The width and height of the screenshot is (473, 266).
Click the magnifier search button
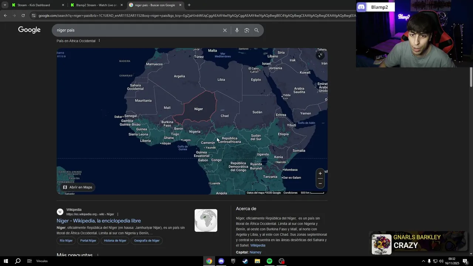click(x=256, y=30)
